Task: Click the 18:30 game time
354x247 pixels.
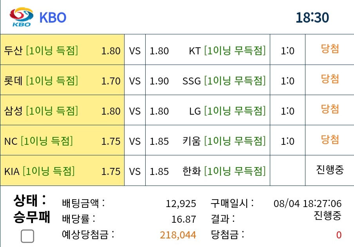Action: click(x=312, y=18)
